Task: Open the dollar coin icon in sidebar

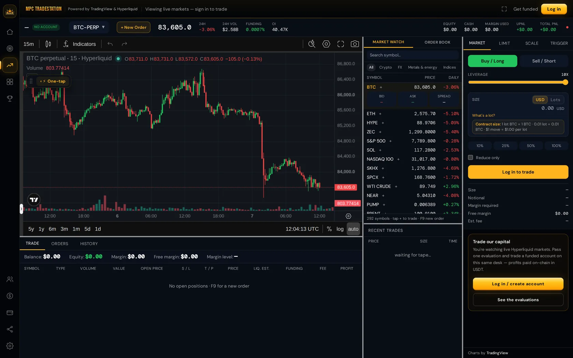Action: [10, 296]
